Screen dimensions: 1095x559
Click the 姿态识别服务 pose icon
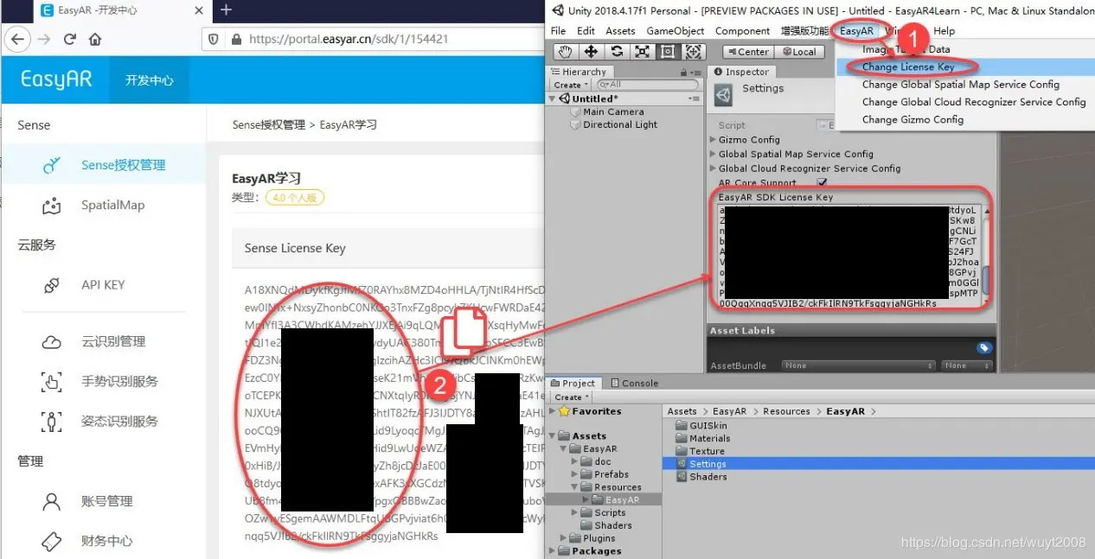tap(52, 422)
